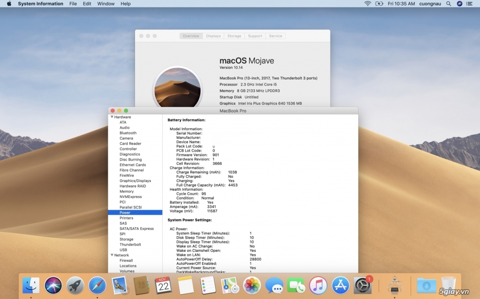480x299 pixels.
Task: Switch to Displays tab in About window
Action: [213, 36]
